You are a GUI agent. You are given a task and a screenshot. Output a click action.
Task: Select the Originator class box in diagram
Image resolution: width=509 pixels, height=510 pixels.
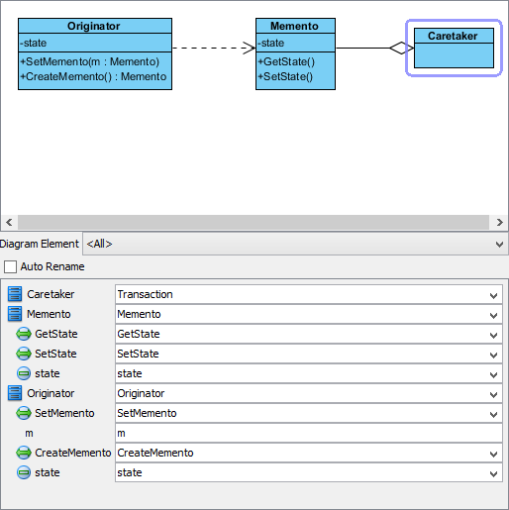(95, 53)
